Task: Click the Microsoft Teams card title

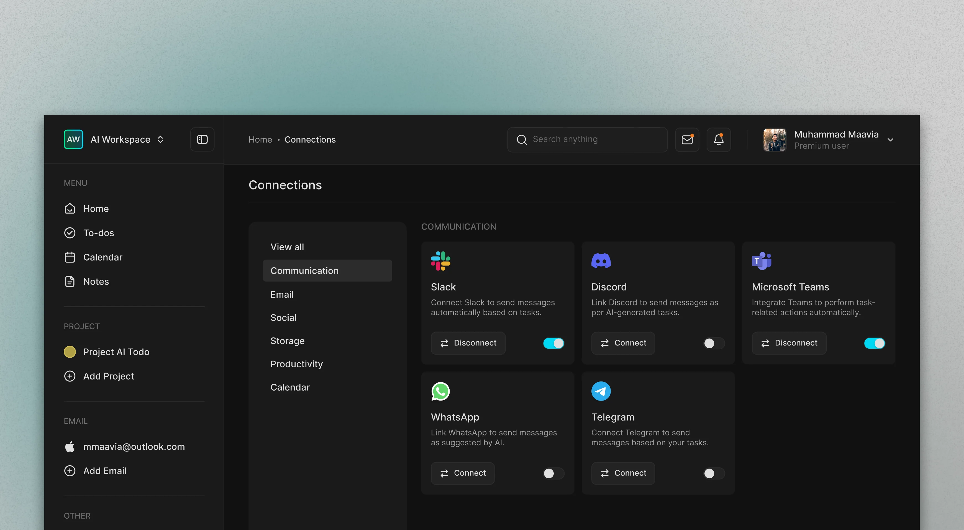Action: [790, 287]
